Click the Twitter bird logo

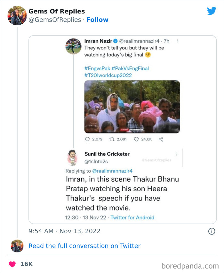[x=212, y=11]
